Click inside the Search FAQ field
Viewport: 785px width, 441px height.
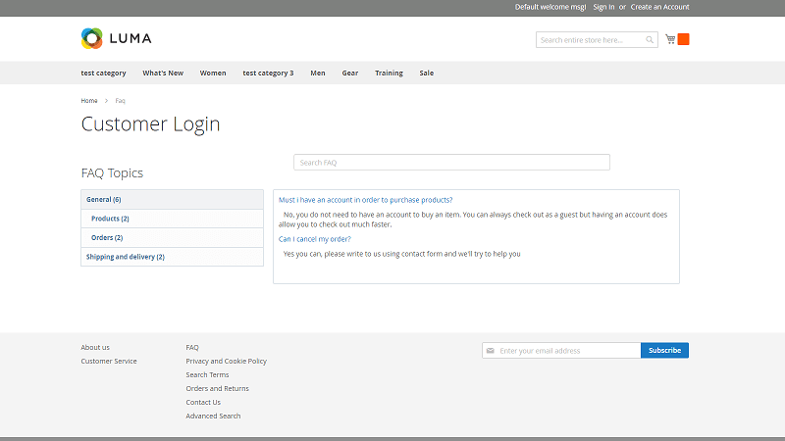click(451, 163)
